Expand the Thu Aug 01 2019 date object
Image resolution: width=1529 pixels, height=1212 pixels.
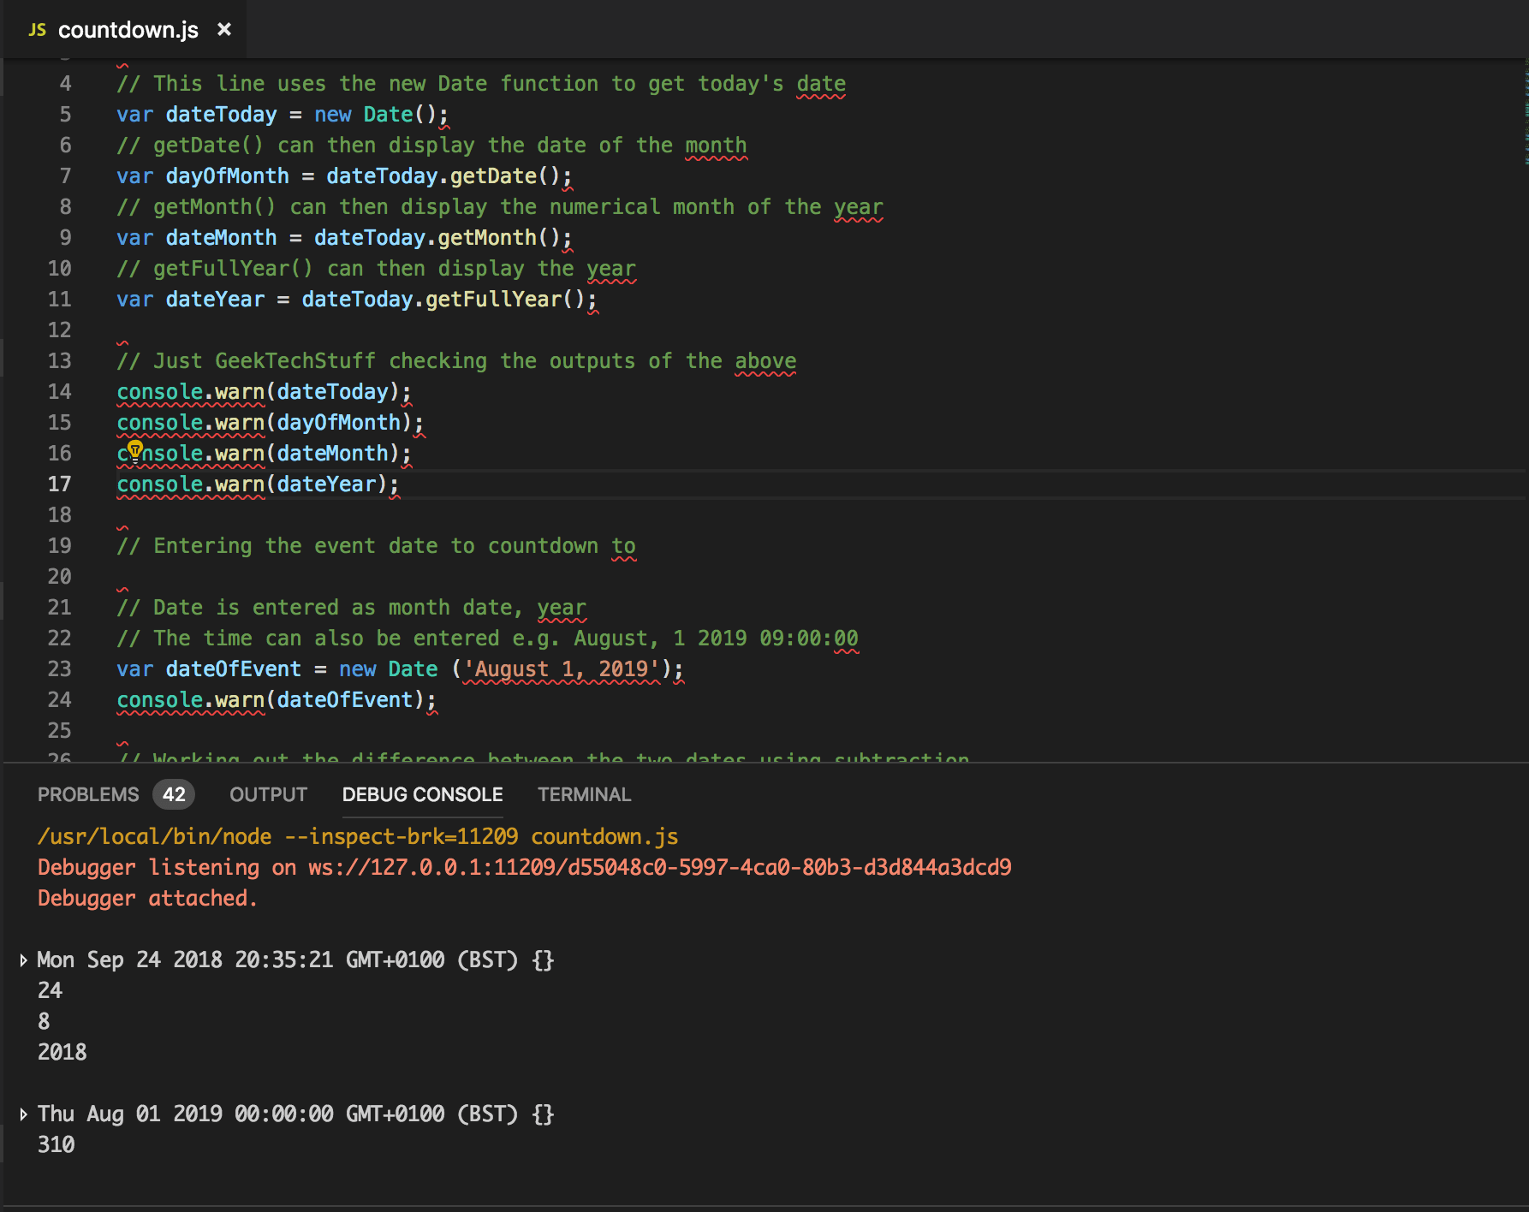(22, 1114)
